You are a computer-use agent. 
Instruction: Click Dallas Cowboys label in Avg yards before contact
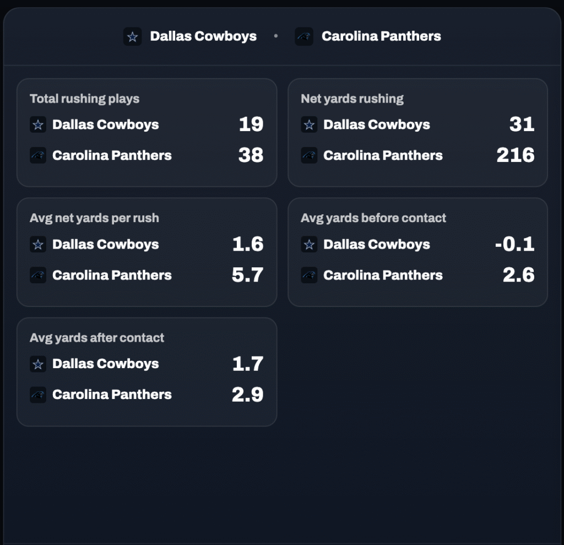376,244
